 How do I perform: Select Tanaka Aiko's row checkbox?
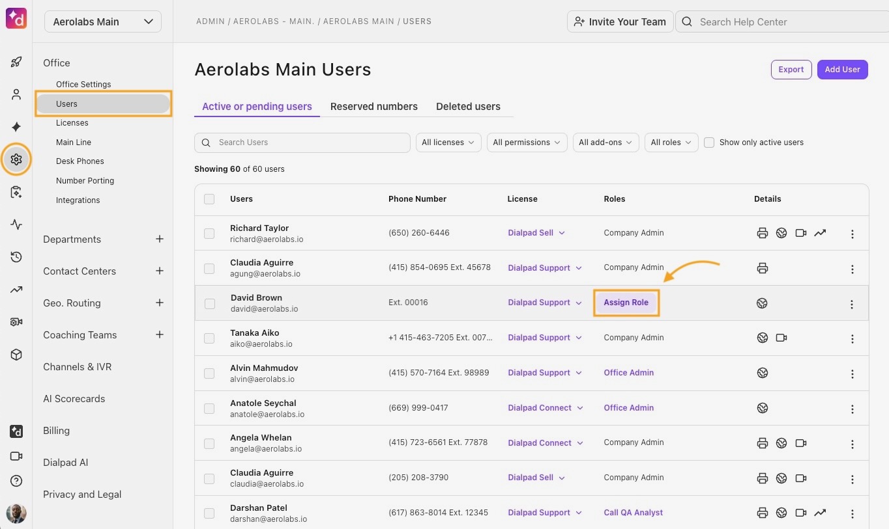pyautogui.click(x=209, y=338)
